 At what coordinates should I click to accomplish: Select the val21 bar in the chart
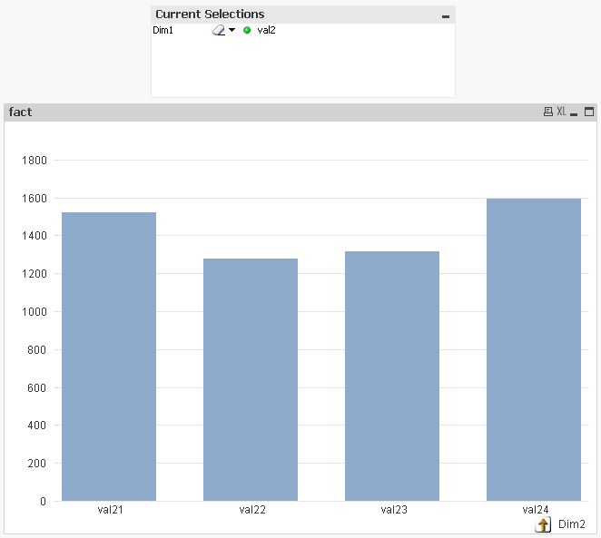point(109,357)
